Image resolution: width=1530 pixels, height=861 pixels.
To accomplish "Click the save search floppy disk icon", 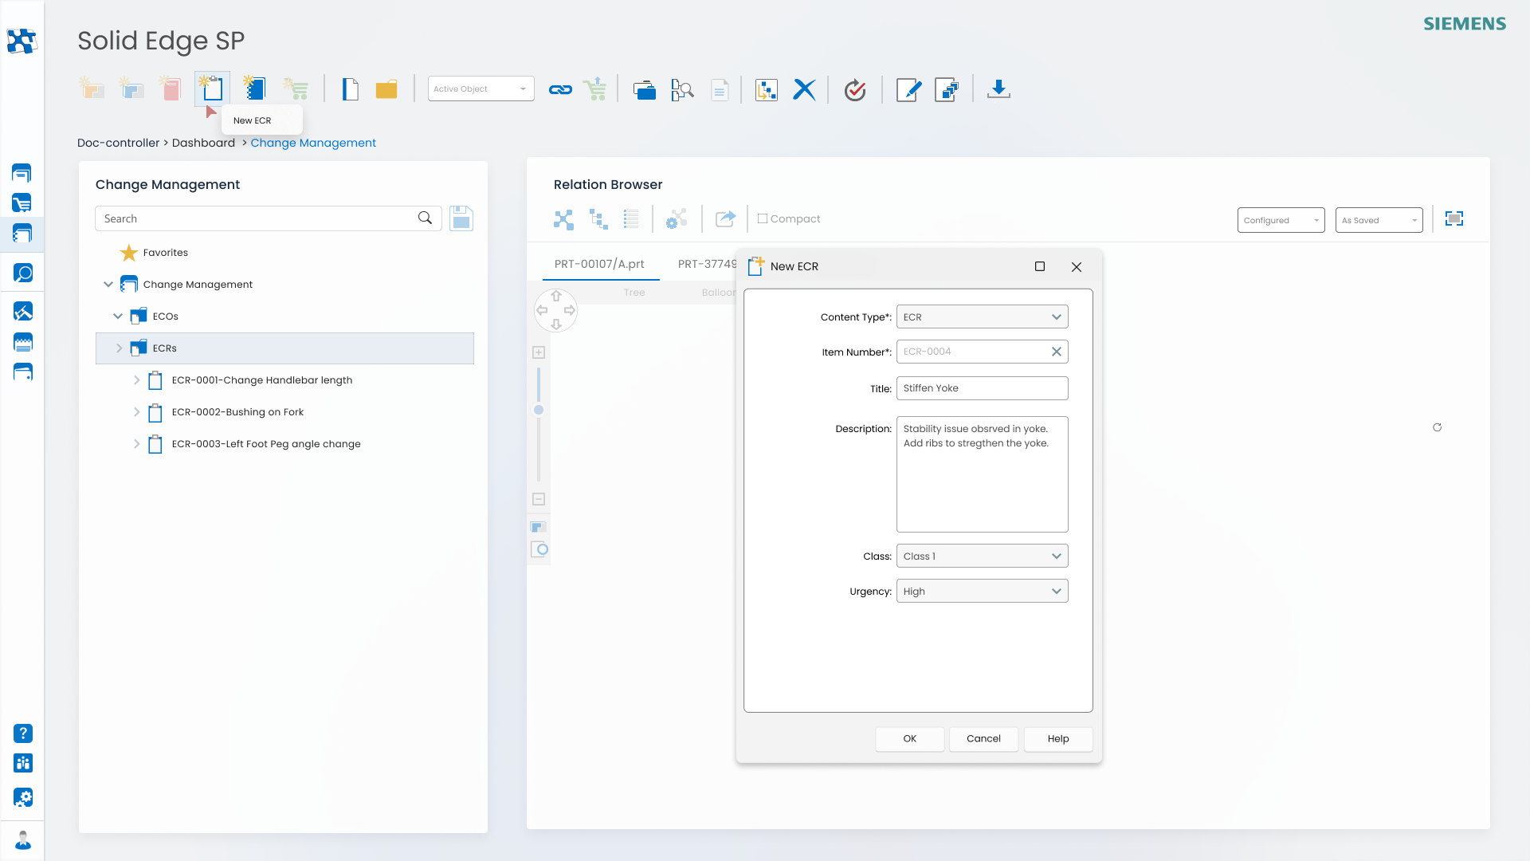I will coord(461,218).
